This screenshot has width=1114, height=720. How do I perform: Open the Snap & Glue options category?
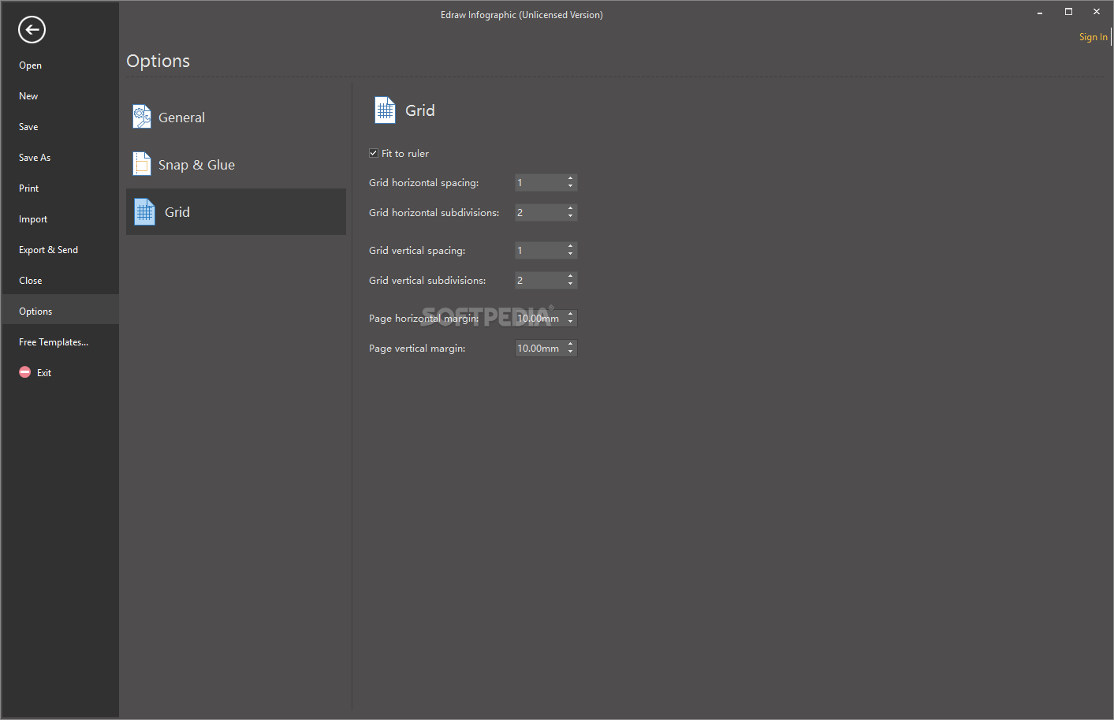pyautogui.click(x=236, y=165)
